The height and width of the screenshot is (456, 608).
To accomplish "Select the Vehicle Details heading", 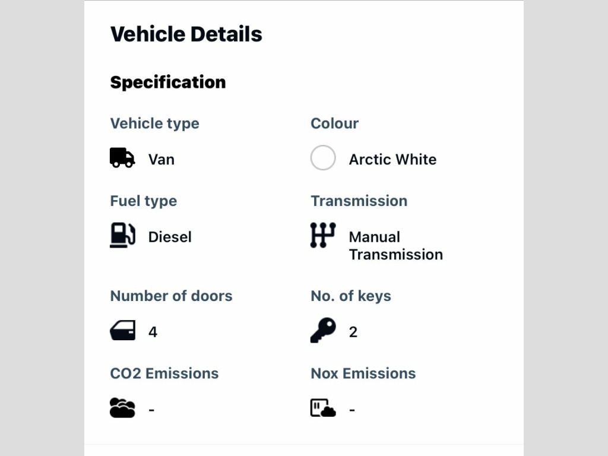I will 186,34.
